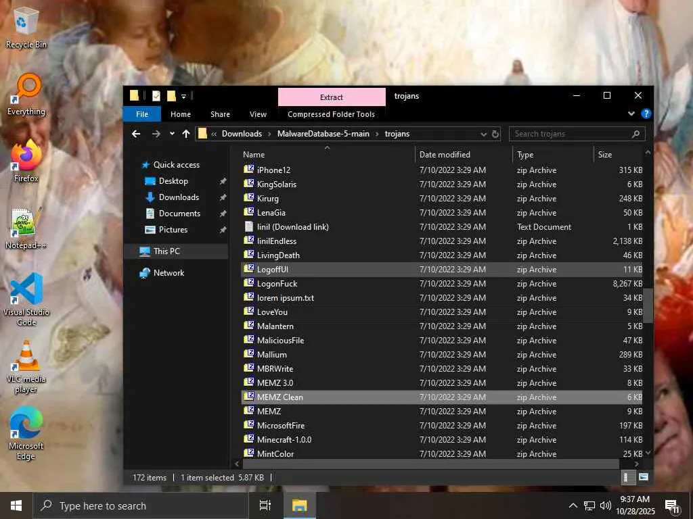Switch to details view icon
Viewport: 693px width, 519px height.
point(627,477)
